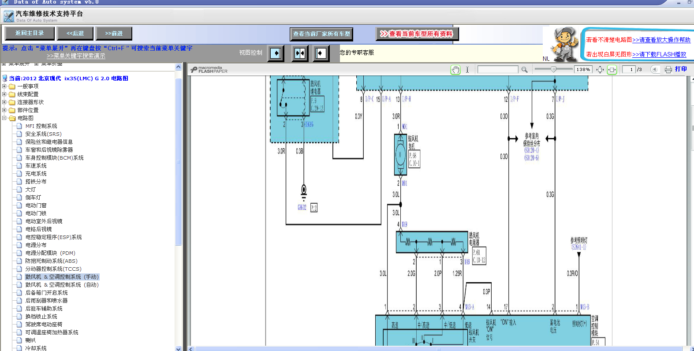Open 大灯 tree item
This screenshot has width=694, height=351.
30,190
